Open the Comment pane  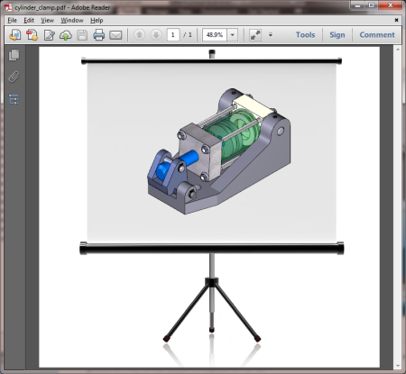377,35
